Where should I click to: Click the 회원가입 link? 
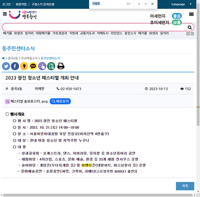click(x=21, y=4)
